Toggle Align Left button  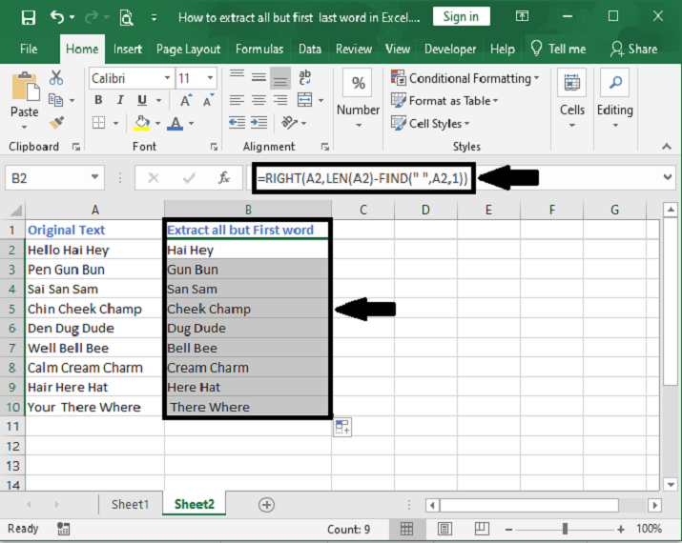[238, 100]
